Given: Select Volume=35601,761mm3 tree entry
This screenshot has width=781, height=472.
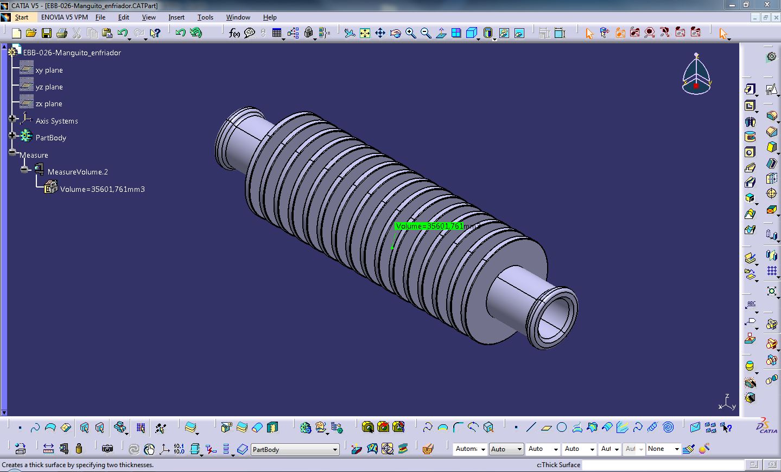Looking at the screenshot, I should 102,189.
